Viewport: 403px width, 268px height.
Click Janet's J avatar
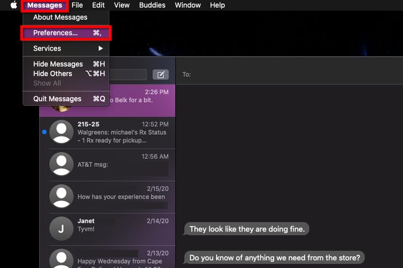[x=62, y=229]
